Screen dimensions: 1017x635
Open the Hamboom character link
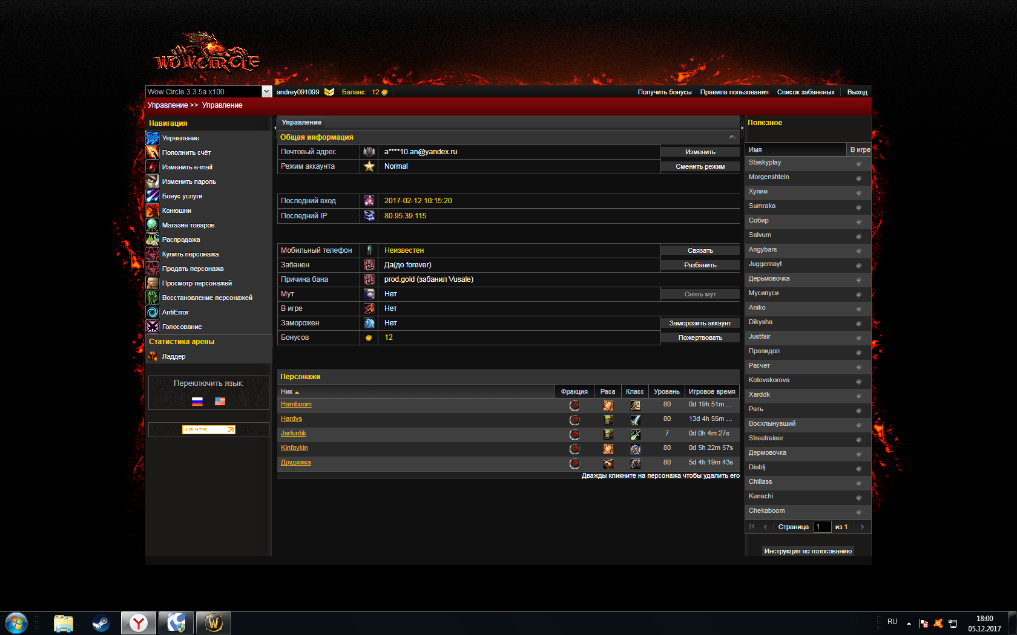[x=296, y=404]
